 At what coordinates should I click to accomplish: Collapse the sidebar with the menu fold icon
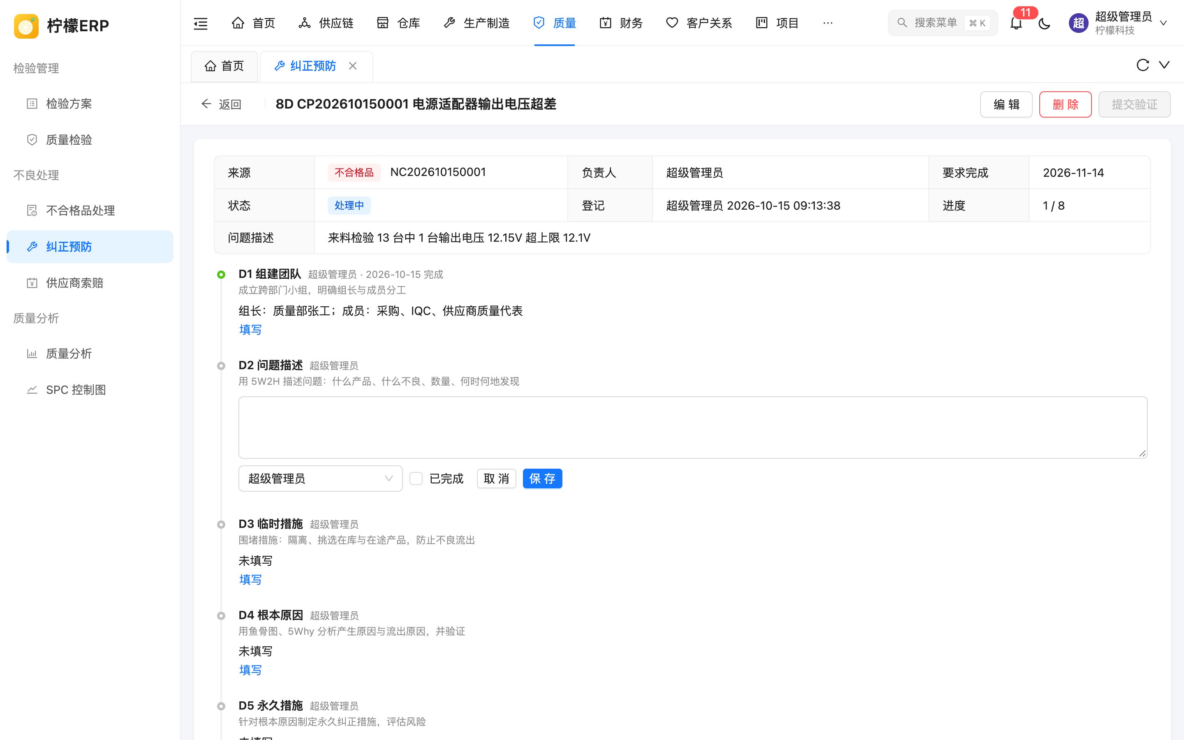[201, 23]
